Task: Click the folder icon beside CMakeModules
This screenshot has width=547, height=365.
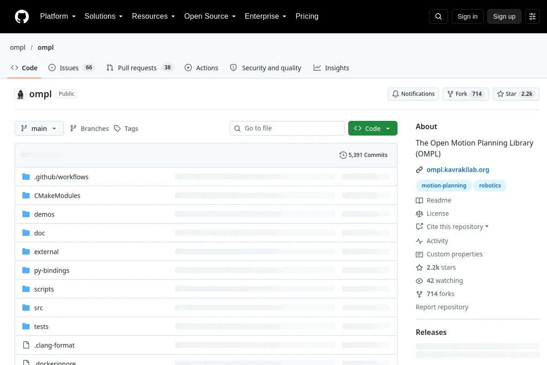Action: click(x=26, y=195)
